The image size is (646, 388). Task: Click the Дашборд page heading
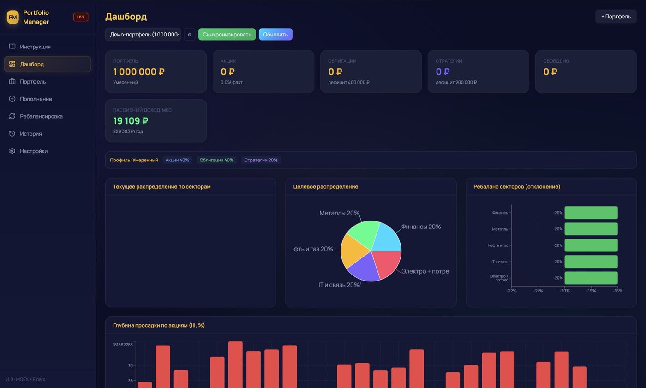(126, 17)
